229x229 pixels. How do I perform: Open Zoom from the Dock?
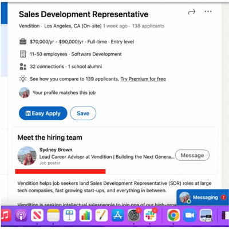coord(189,215)
